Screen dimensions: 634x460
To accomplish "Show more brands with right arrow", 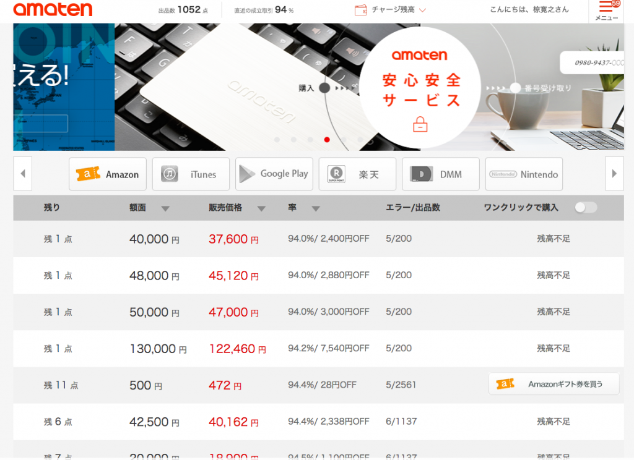I will click(614, 174).
